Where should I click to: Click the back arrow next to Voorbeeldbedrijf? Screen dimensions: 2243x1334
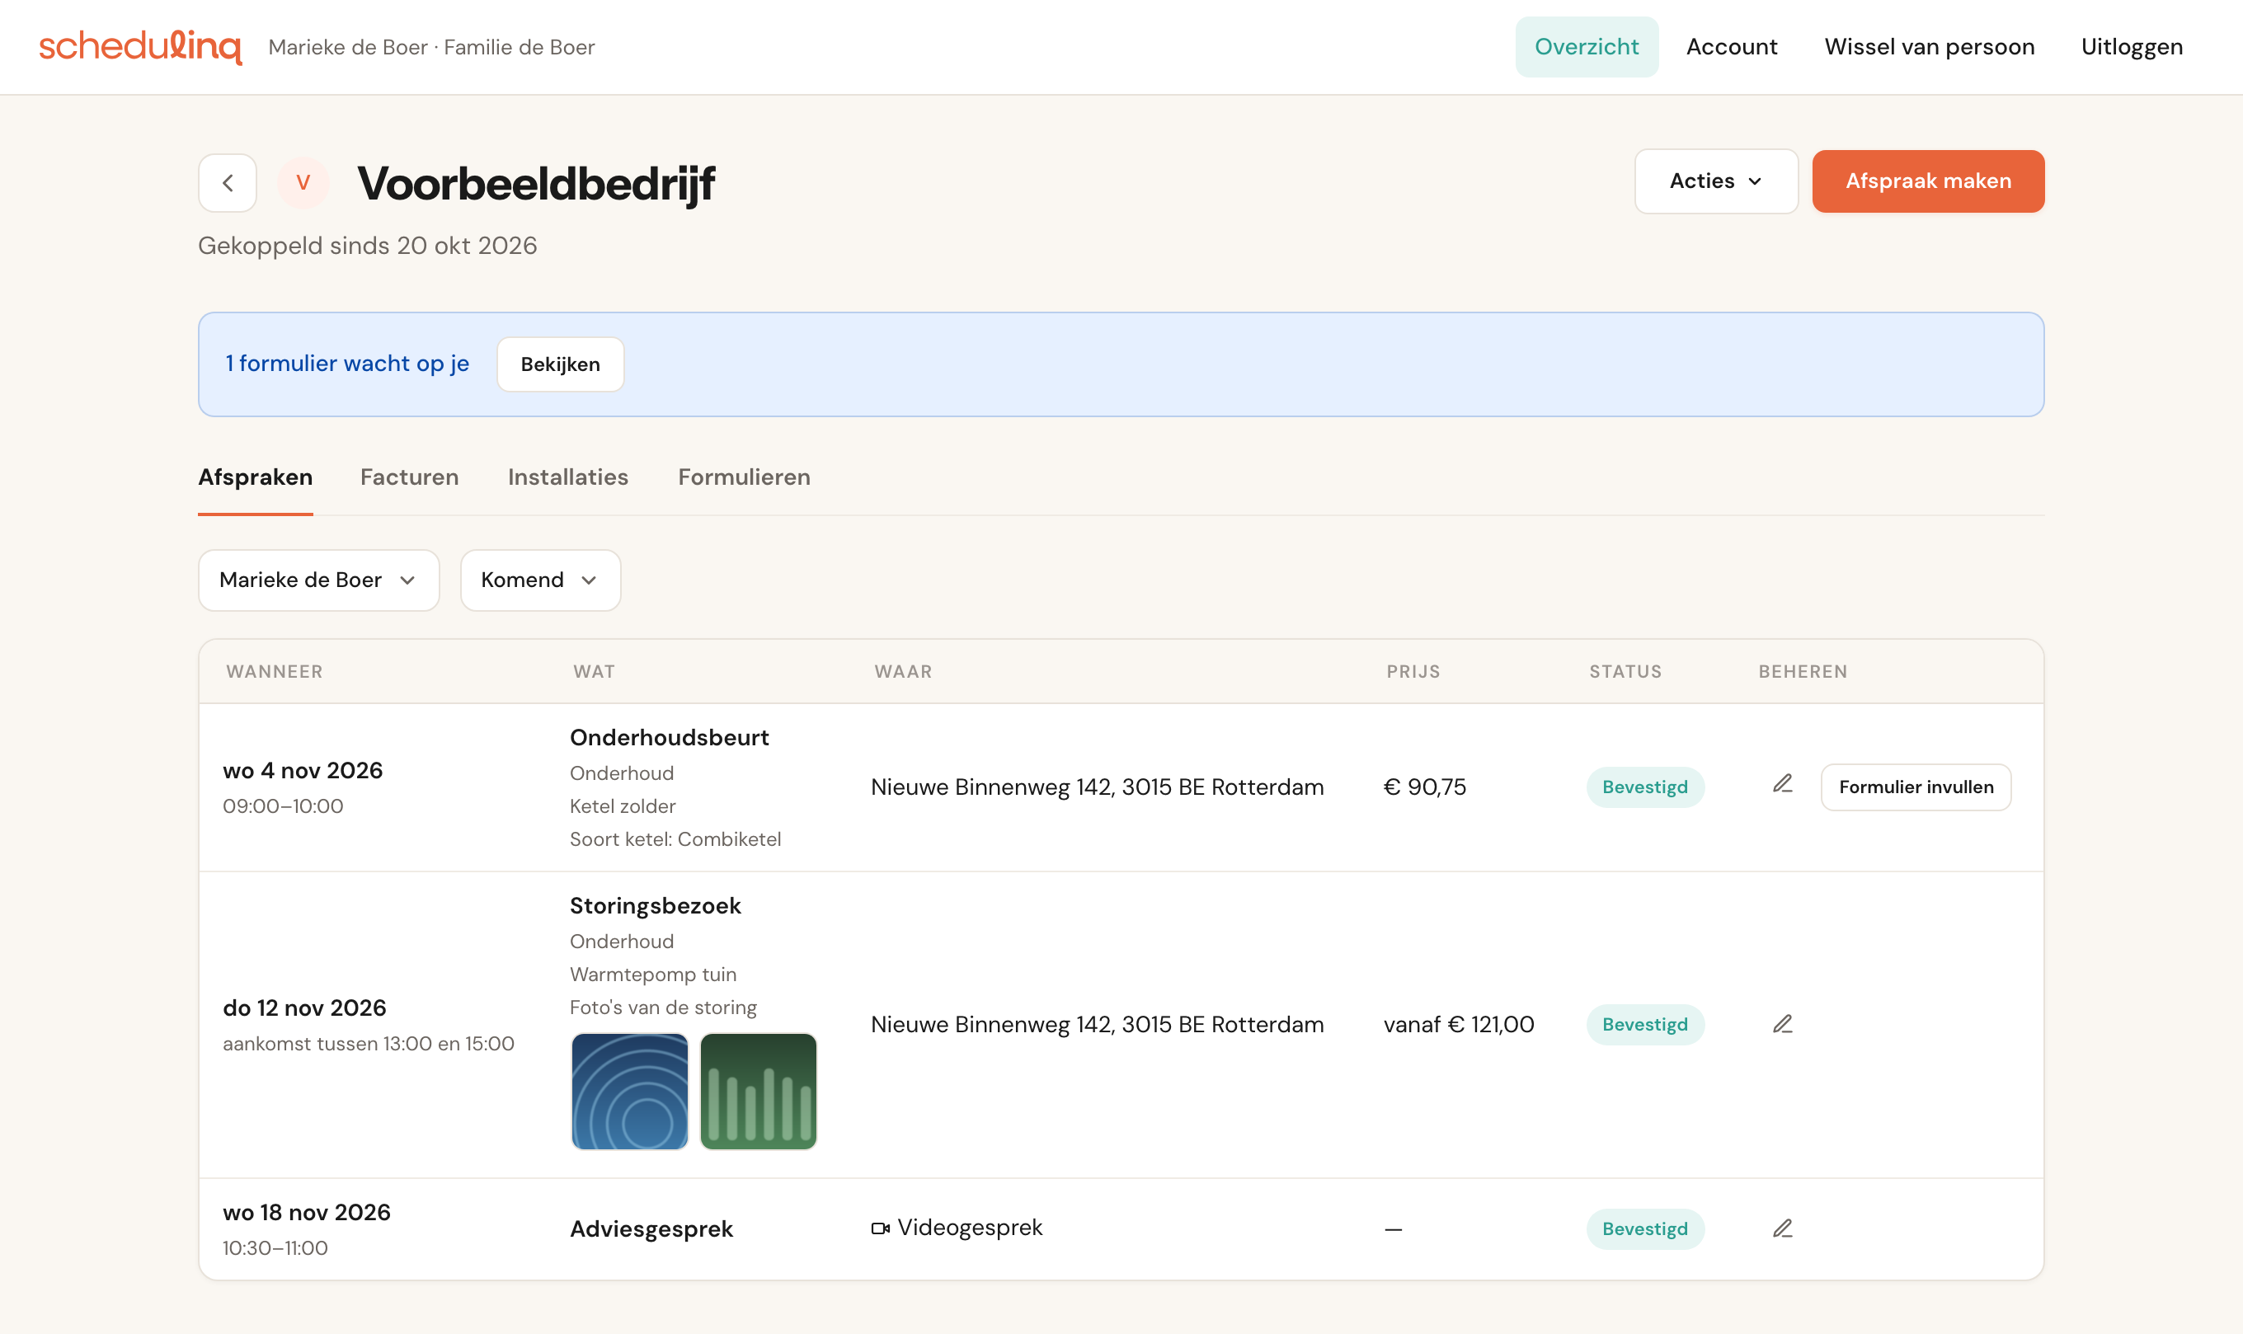point(228,182)
